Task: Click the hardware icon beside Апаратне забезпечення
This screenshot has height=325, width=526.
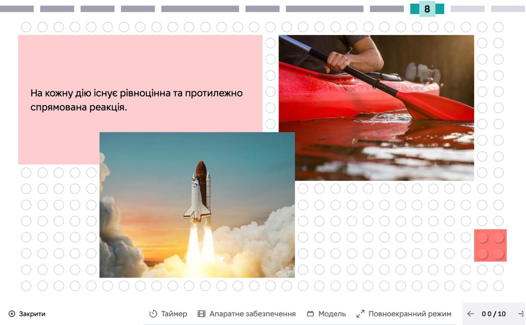Action: tap(201, 314)
